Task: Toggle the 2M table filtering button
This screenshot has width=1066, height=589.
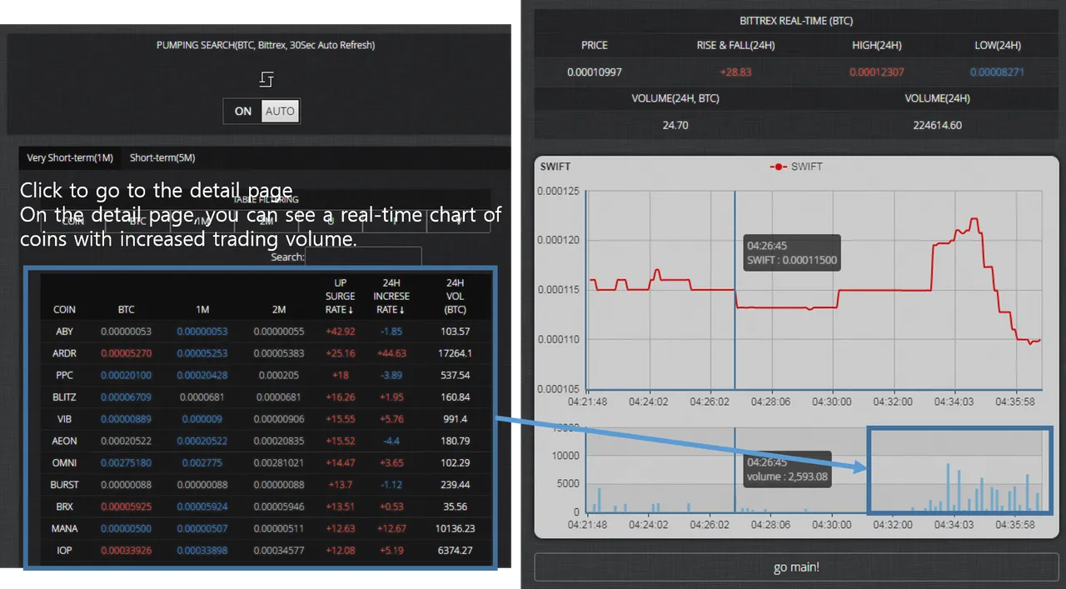Action: [266, 221]
